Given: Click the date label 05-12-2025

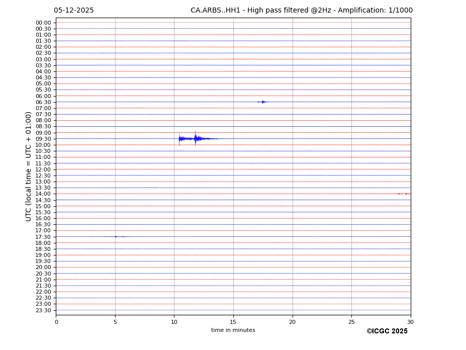Looking at the screenshot, I should 74,11.
